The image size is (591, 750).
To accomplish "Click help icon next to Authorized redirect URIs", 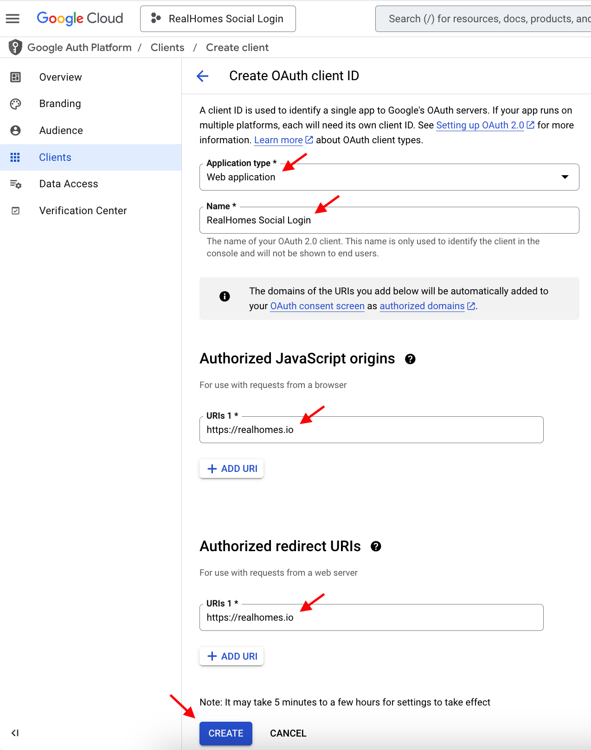I will (376, 547).
